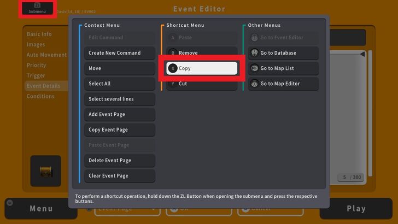Select the Move command entry
The height and width of the screenshot is (224, 398).
pos(119,68)
